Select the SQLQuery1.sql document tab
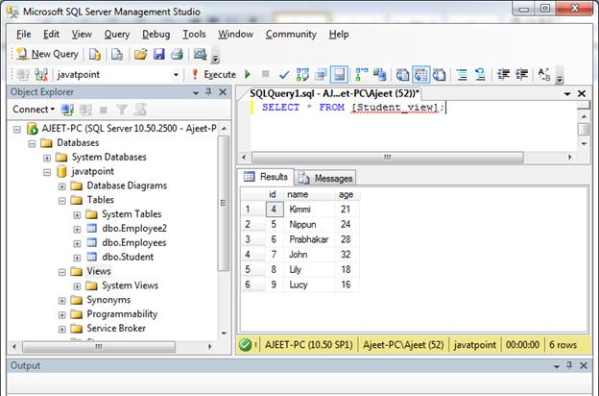 point(334,94)
